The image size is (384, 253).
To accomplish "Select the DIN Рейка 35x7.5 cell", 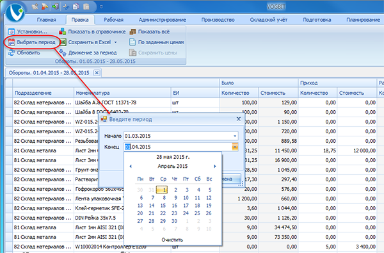I will pyautogui.click(x=99, y=218).
